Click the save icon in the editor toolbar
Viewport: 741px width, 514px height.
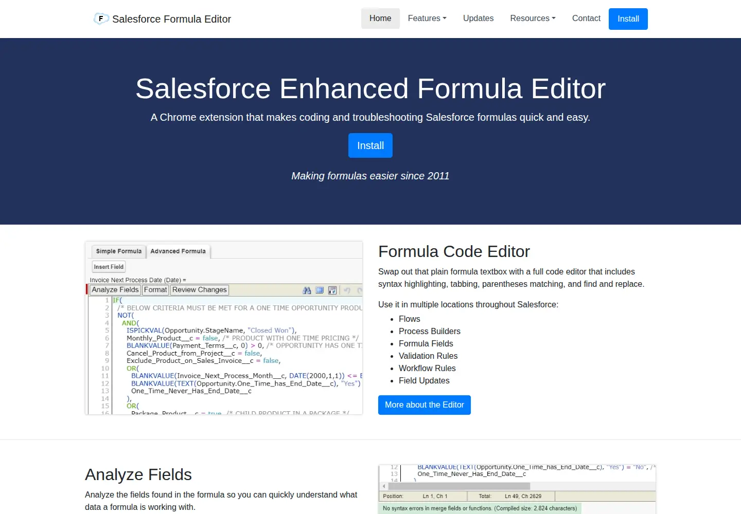332,290
